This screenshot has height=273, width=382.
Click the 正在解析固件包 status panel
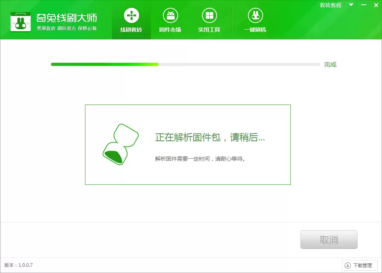point(188,144)
